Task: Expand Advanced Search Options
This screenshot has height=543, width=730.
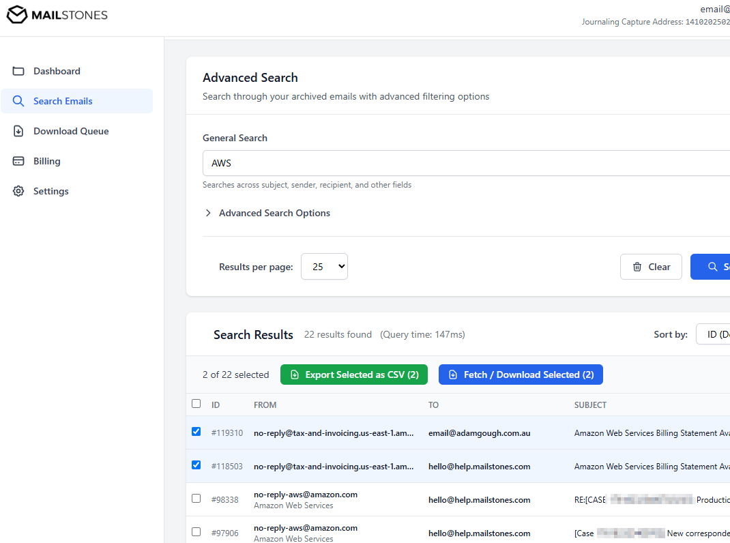Action: 274,213
